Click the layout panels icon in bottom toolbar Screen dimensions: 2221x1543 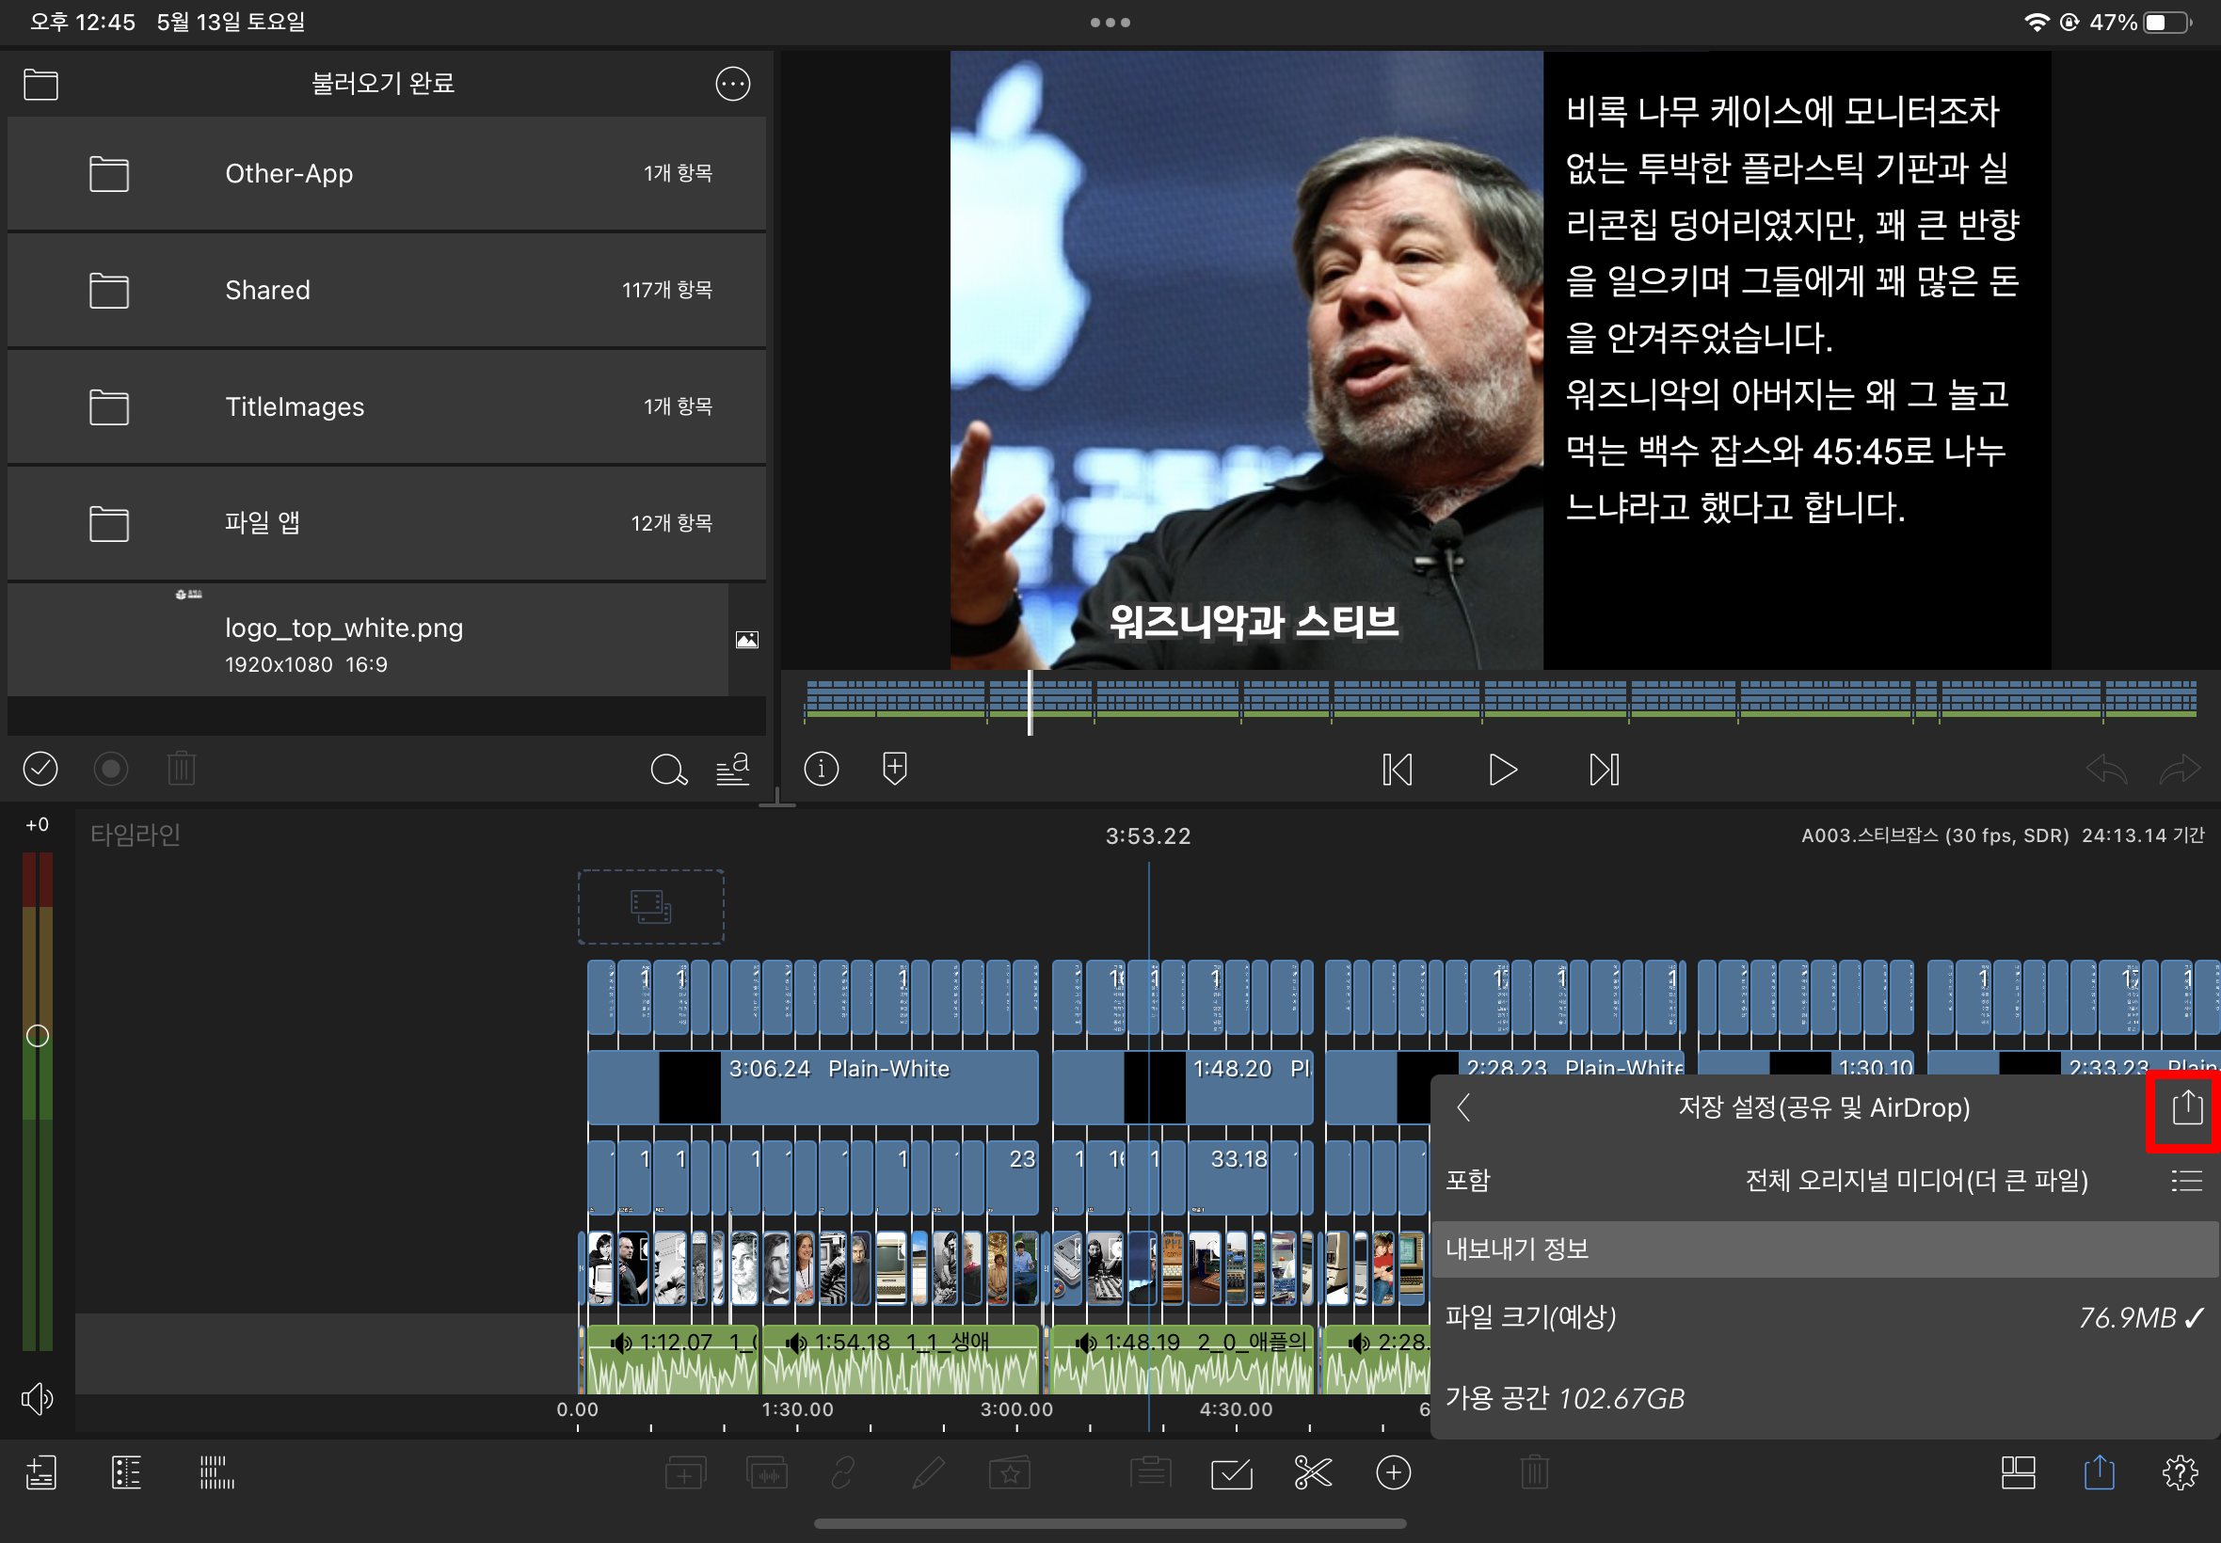2018,1472
